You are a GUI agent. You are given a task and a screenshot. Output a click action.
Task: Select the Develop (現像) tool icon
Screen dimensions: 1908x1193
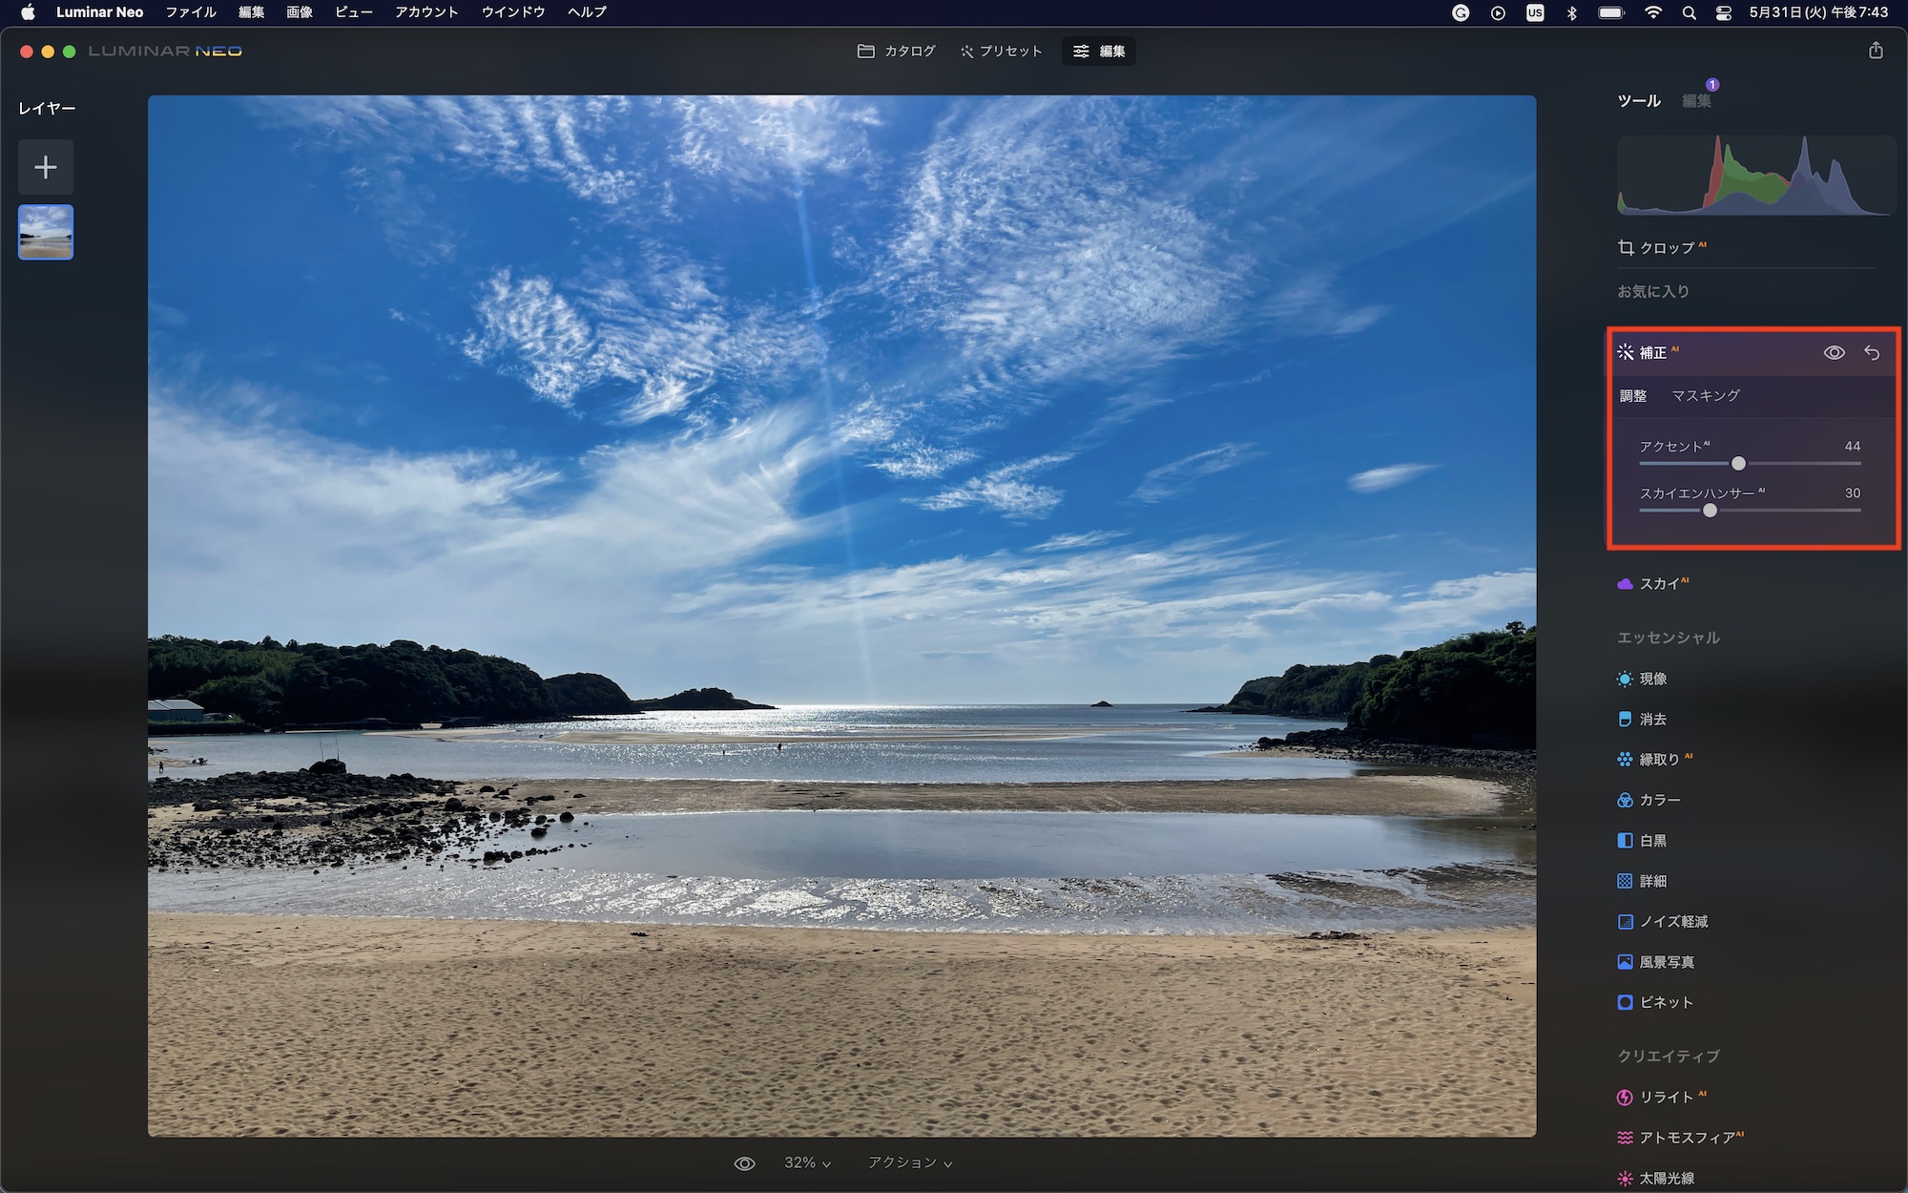[x=1625, y=679]
